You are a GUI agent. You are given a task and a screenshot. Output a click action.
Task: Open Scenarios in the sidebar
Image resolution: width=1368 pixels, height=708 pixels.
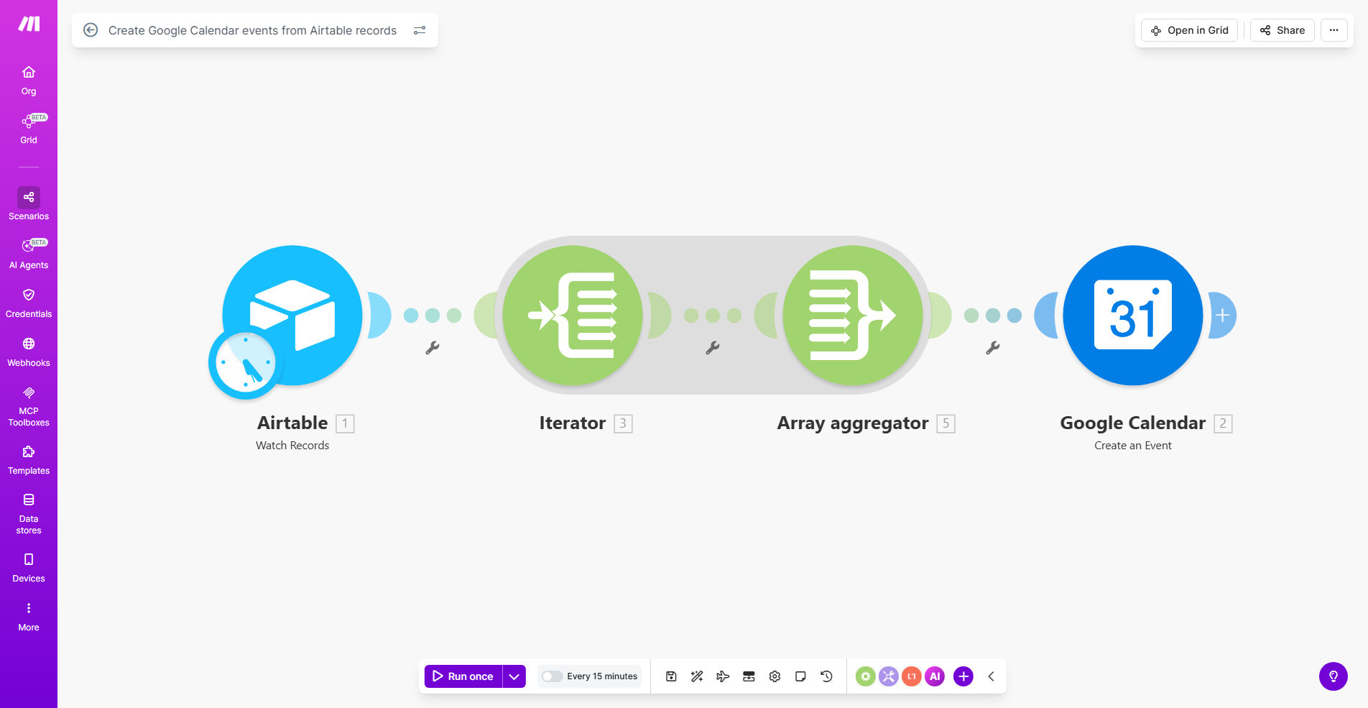(x=29, y=204)
